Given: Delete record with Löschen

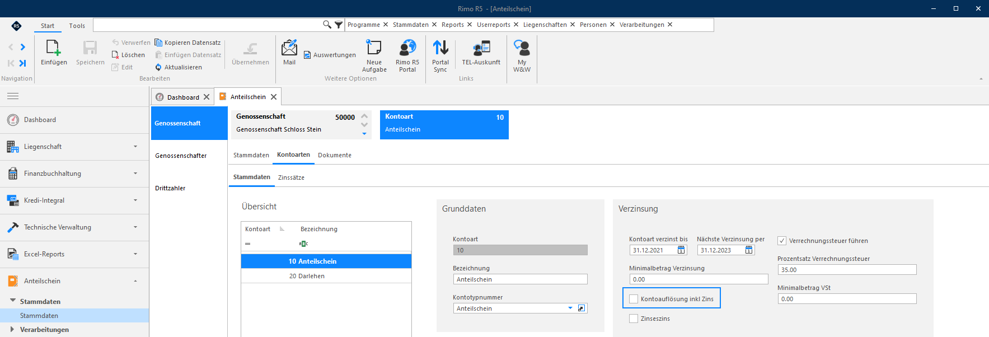Looking at the screenshot, I should tap(128, 55).
